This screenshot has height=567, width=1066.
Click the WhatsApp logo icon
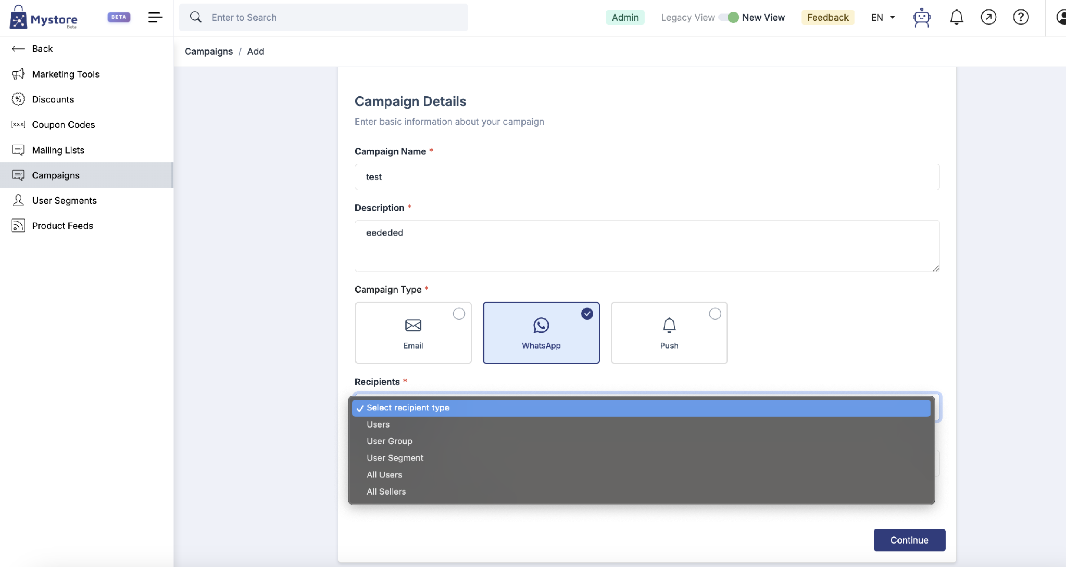pyautogui.click(x=541, y=326)
